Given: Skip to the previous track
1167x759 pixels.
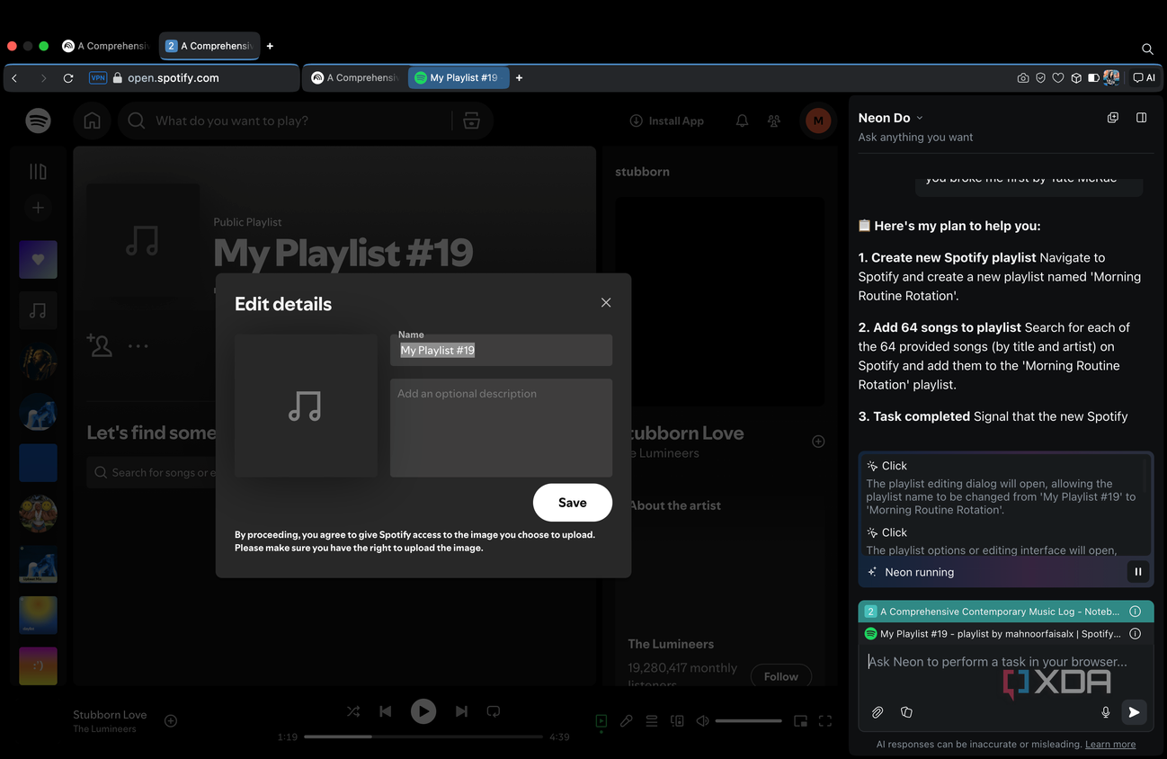Looking at the screenshot, I should pyautogui.click(x=386, y=711).
